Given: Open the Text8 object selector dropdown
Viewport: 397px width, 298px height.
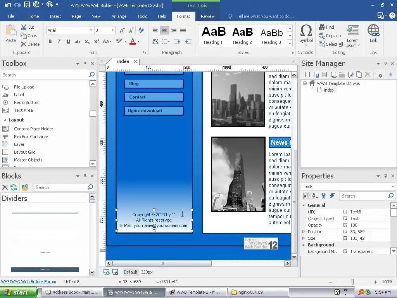Looking at the screenshot, I should 393,186.
